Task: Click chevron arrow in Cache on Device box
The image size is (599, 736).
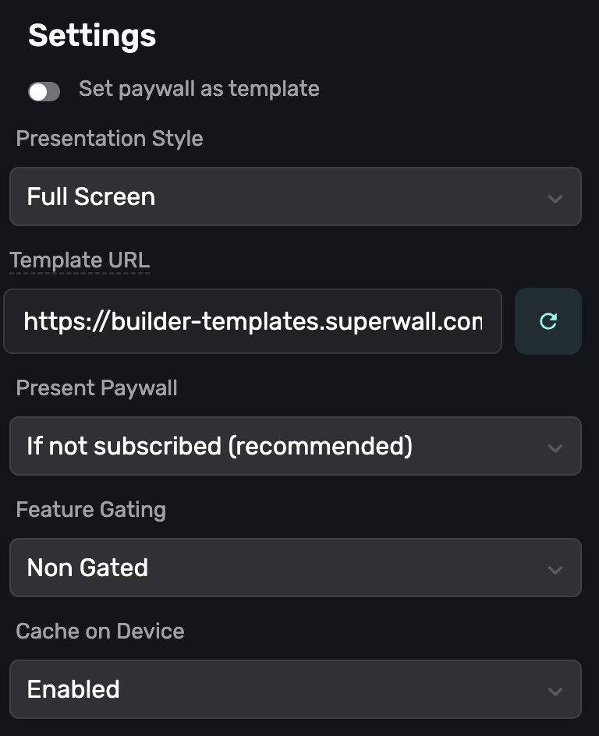Action: (x=555, y=691)
